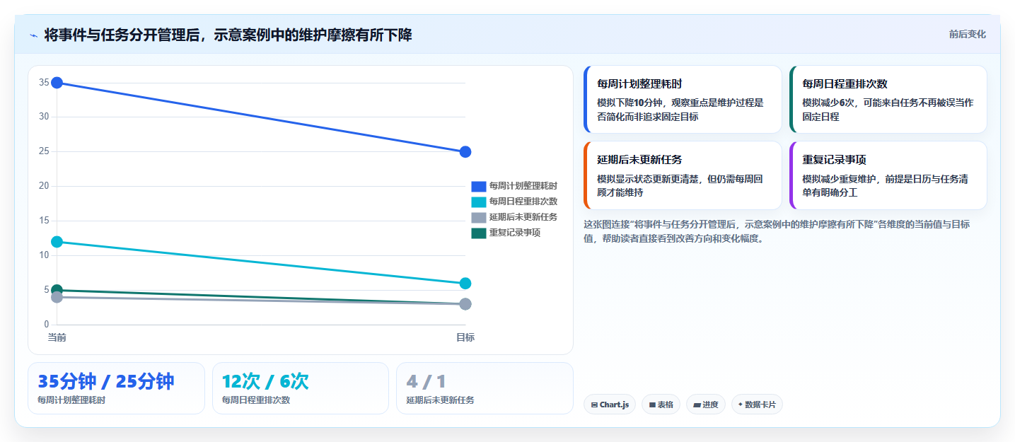
Task: Click the 当前 x-axis label
Action: tap(57, 337)
